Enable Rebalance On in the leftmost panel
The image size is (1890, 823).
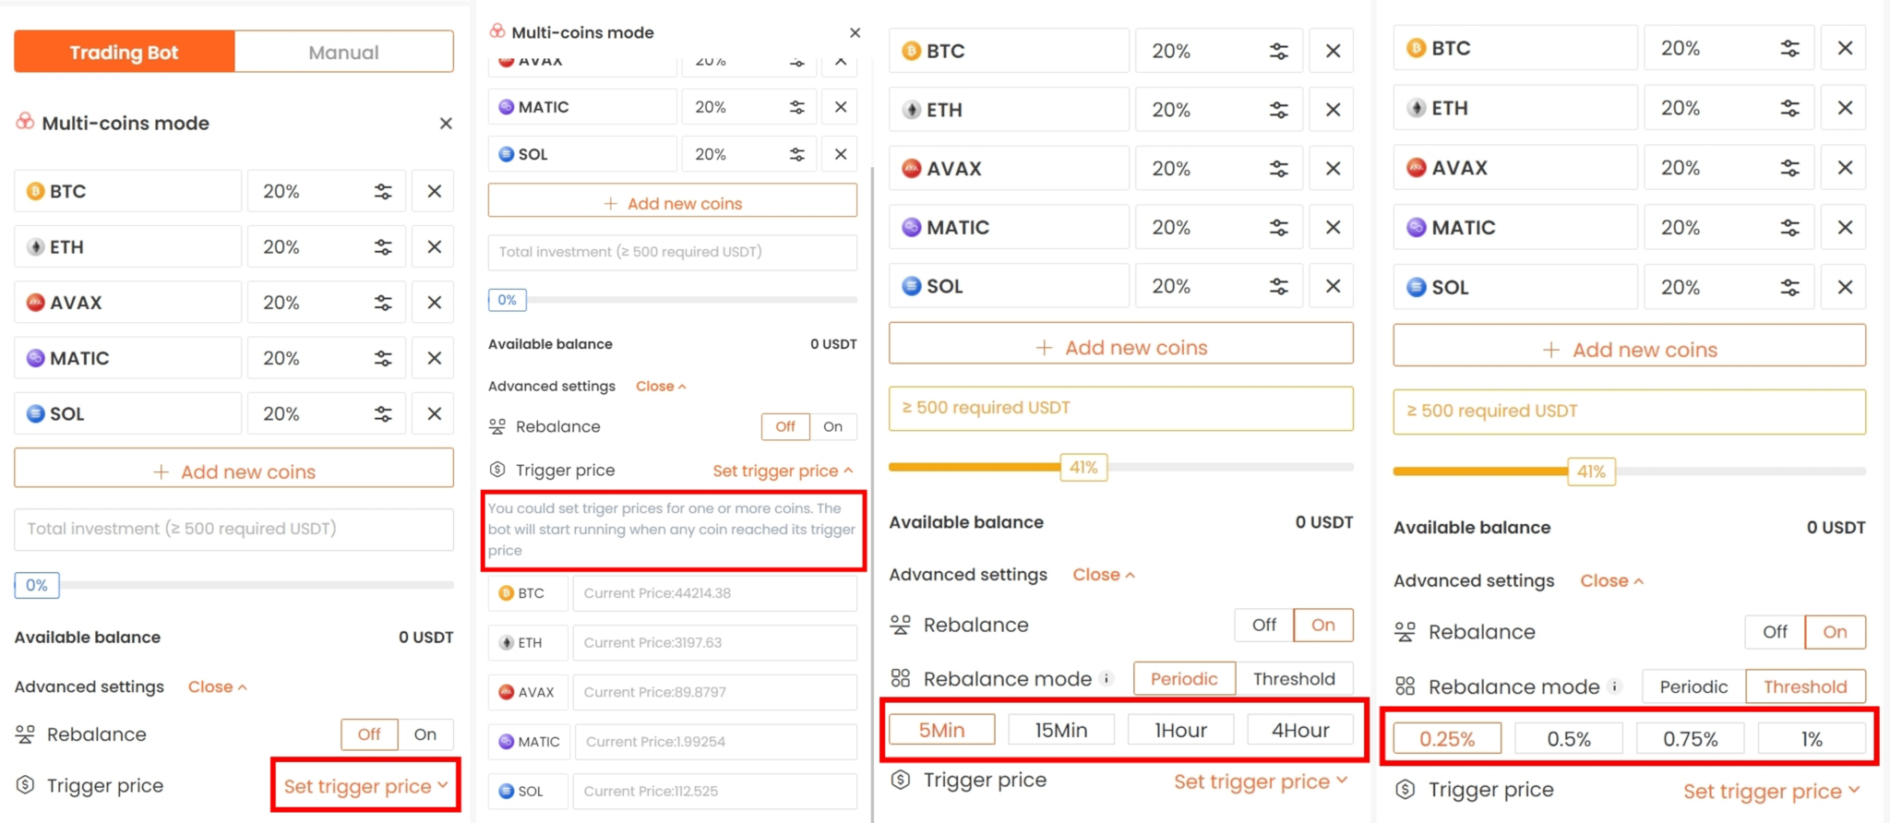(x=425, y=734)
